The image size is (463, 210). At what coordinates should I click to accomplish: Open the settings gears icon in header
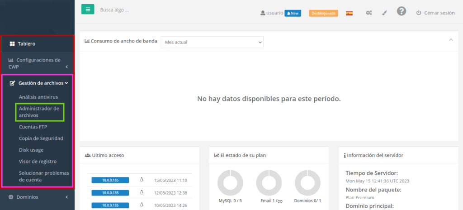369,13
